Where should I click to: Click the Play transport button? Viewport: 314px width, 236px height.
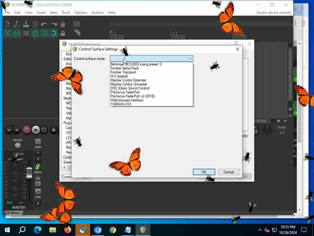[36, 130]
